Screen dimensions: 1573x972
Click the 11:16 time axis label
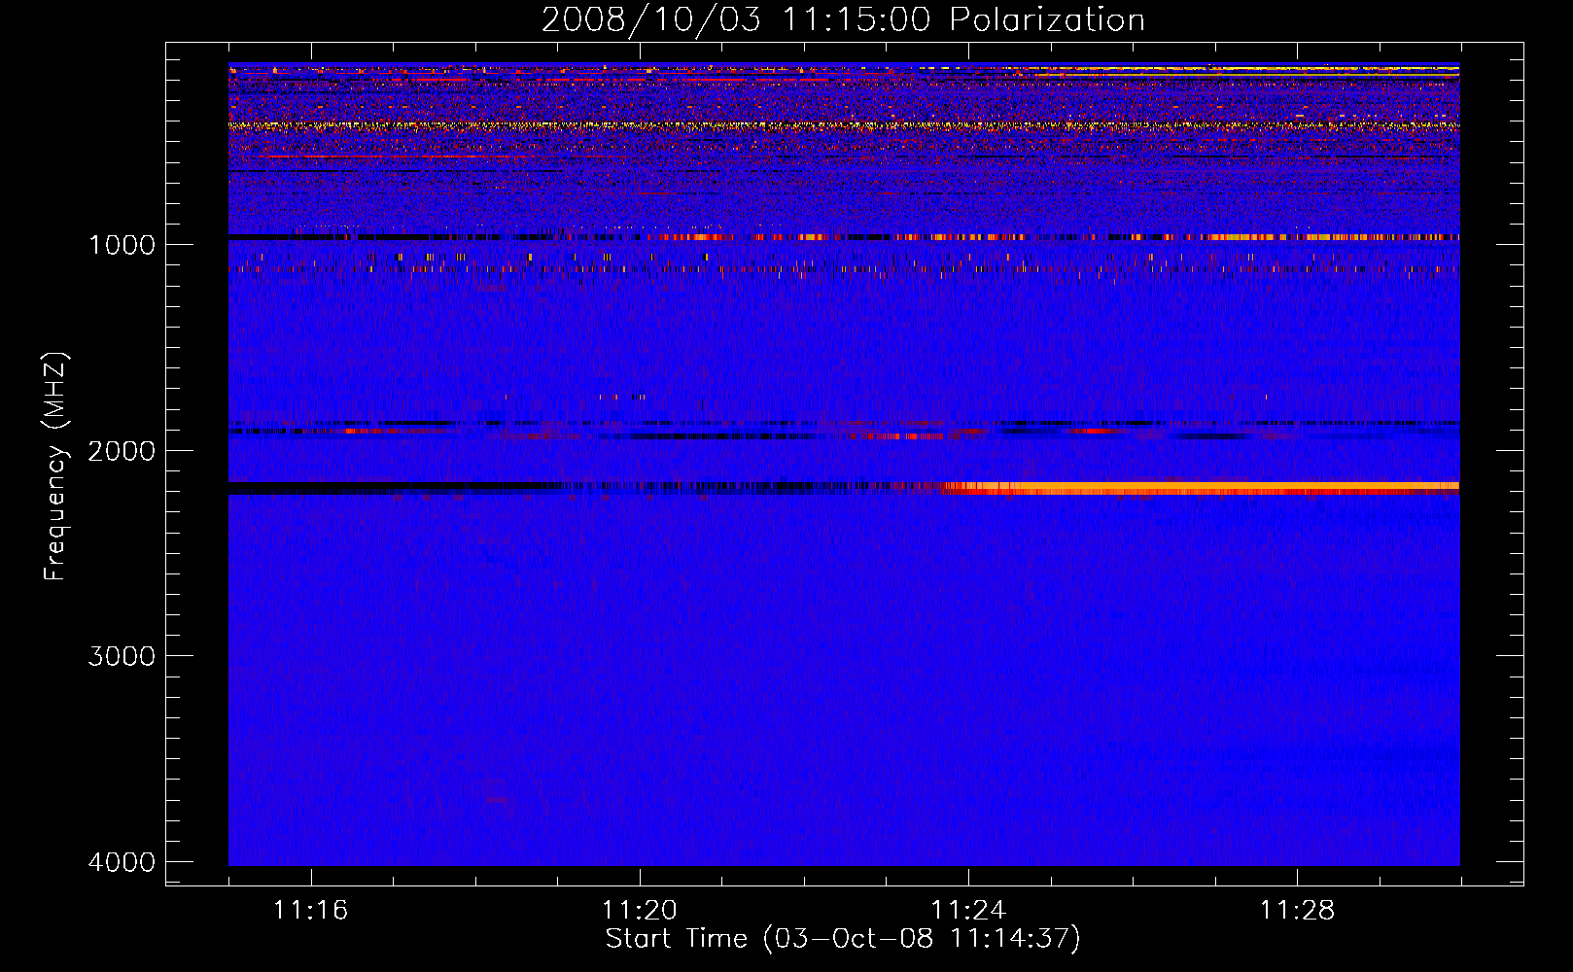point(310,911)
